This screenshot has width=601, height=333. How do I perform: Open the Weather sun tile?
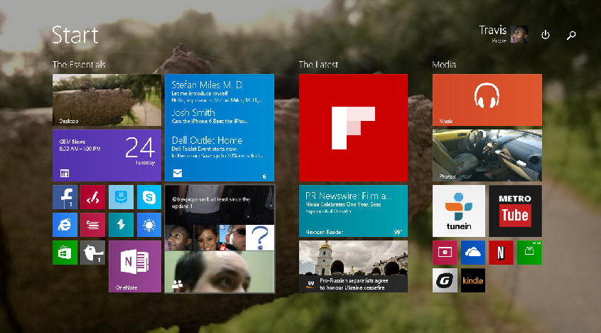[x=149, y=225]
